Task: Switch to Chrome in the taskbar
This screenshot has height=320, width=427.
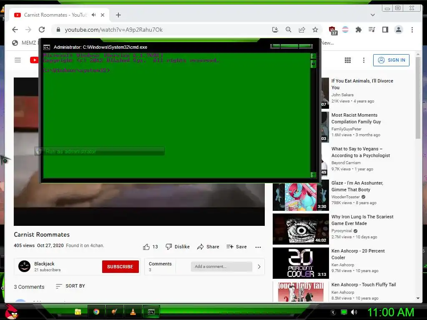Action: pyautogui.click(x=96, y=312)
